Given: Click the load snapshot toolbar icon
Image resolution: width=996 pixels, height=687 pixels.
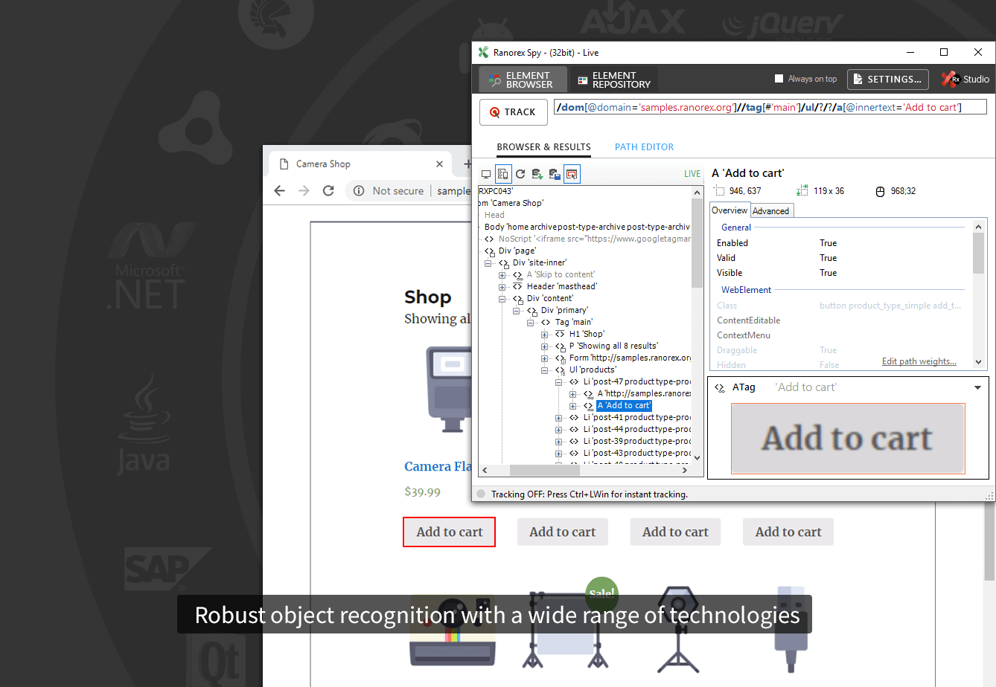Looking at the screenshot, I should tap(537, 174).
